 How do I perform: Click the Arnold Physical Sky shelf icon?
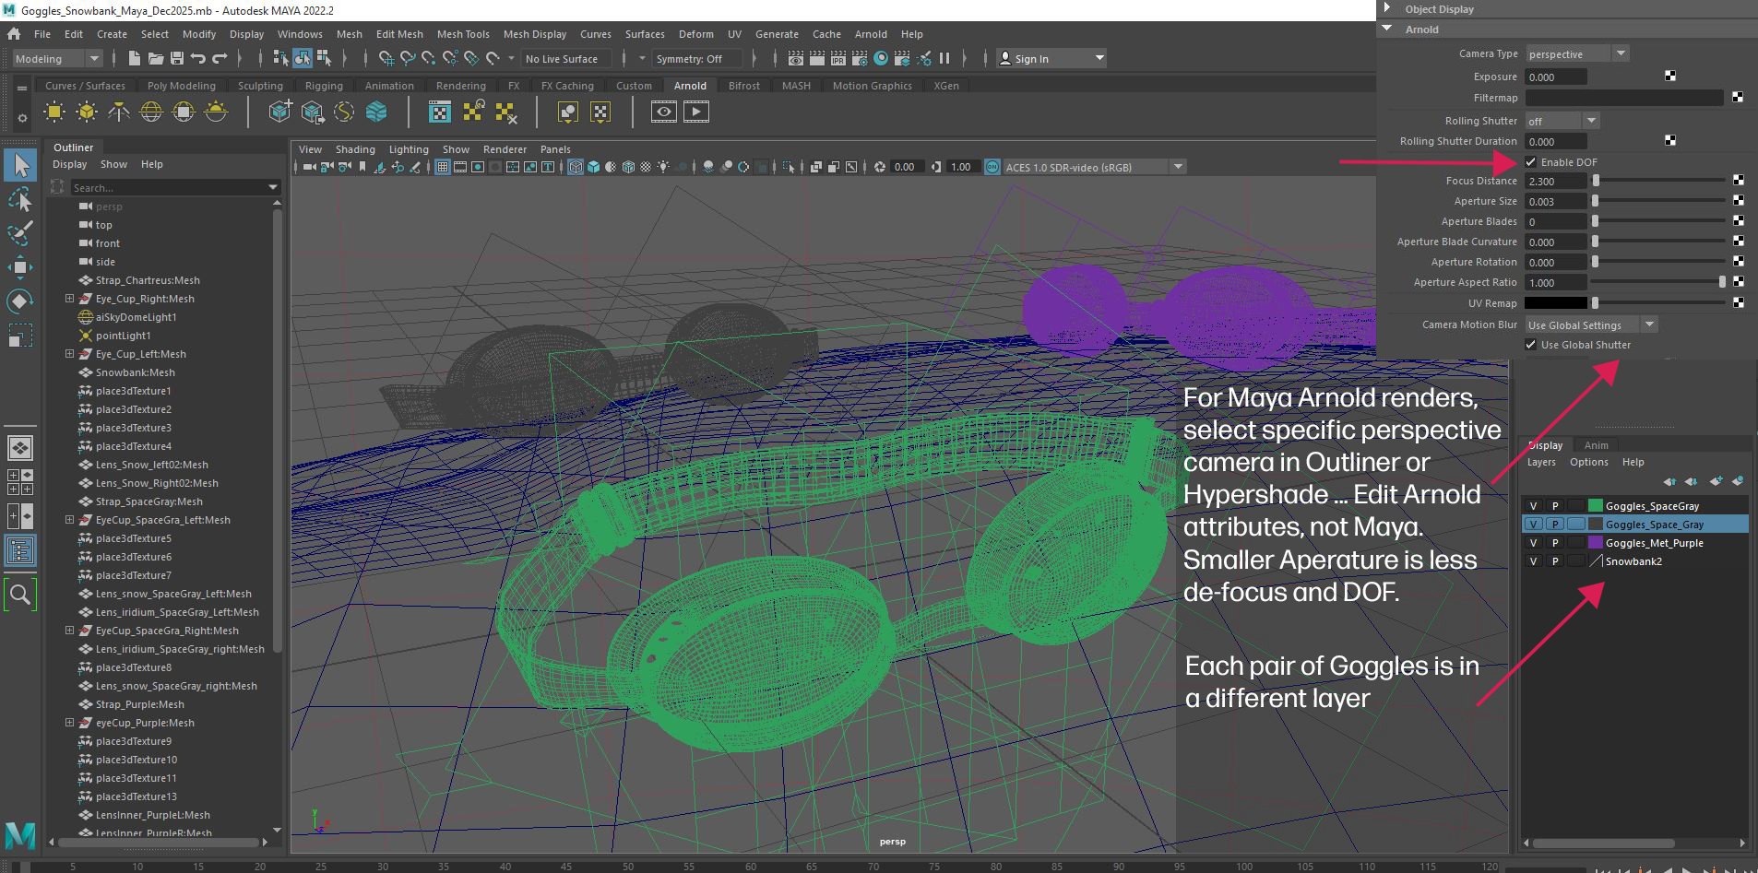[216, 112]
